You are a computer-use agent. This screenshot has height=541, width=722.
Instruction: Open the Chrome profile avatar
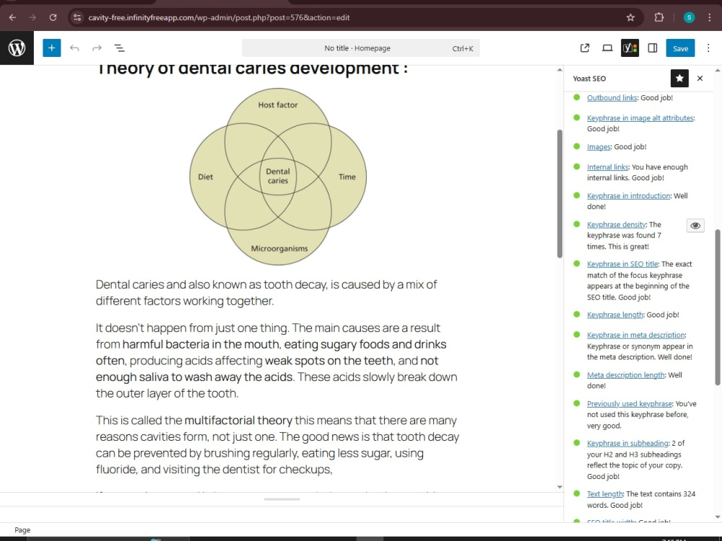click(689, 17)
